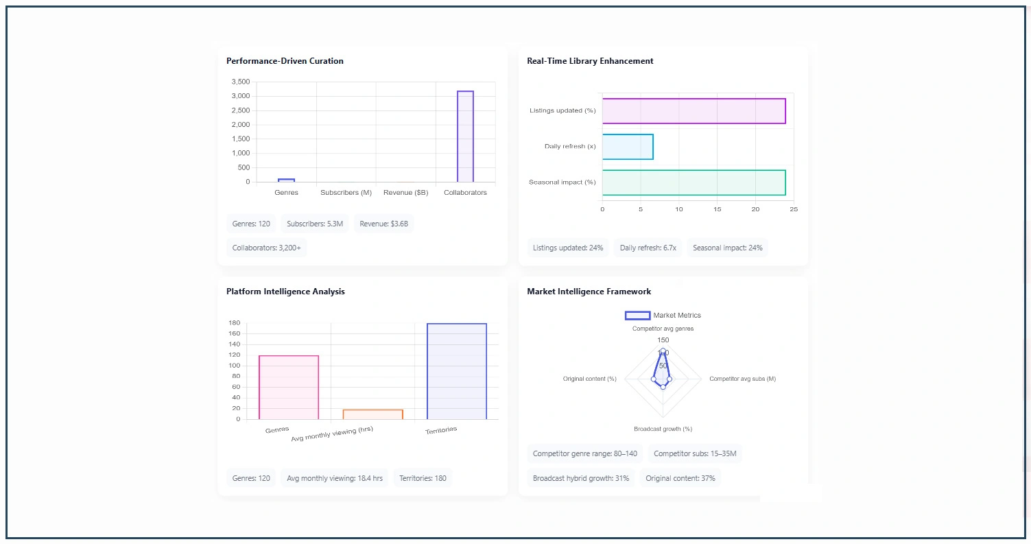
Task: Click the Collaborators: 3,200+ chip
Action: click(x=266, y=248)
